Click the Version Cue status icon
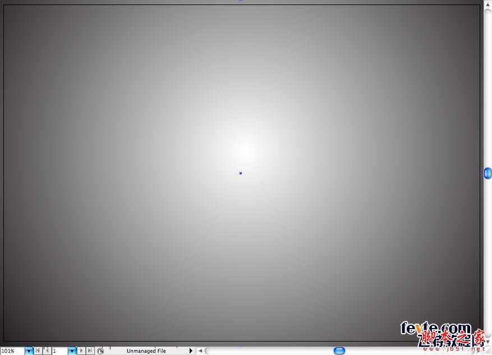Viewport: 492px width, 355px height. [x=100, y=351]
